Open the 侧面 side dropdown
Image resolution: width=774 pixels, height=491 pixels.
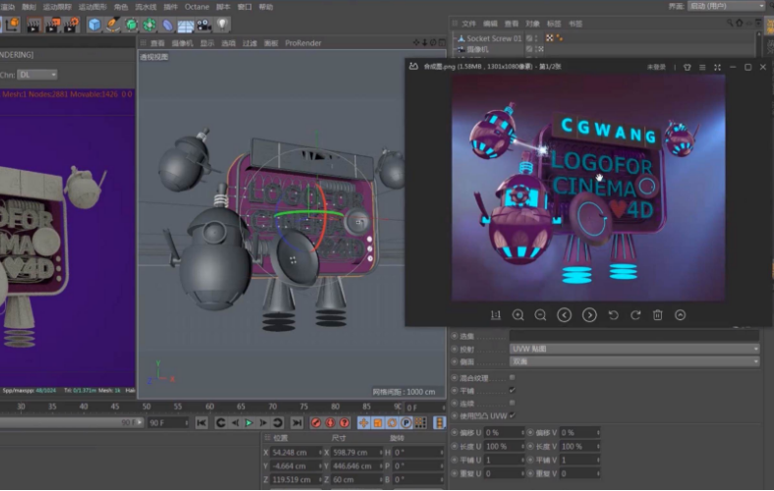pos(634,361)
